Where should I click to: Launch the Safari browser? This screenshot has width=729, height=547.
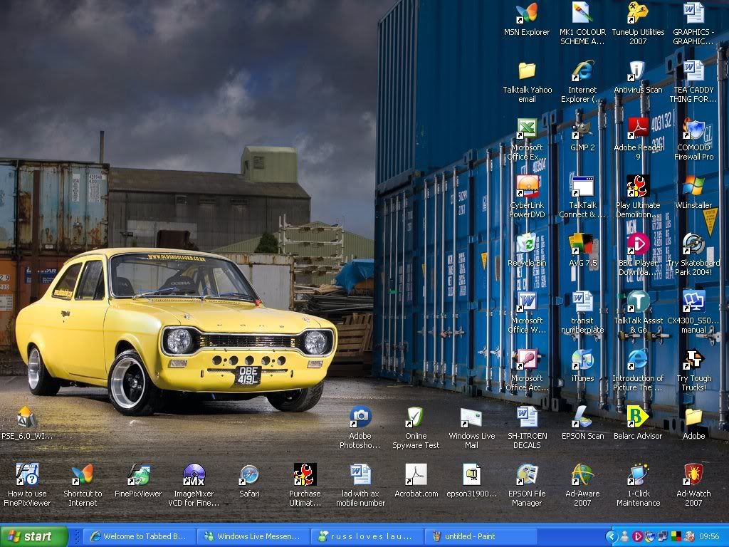pos(248,474)
